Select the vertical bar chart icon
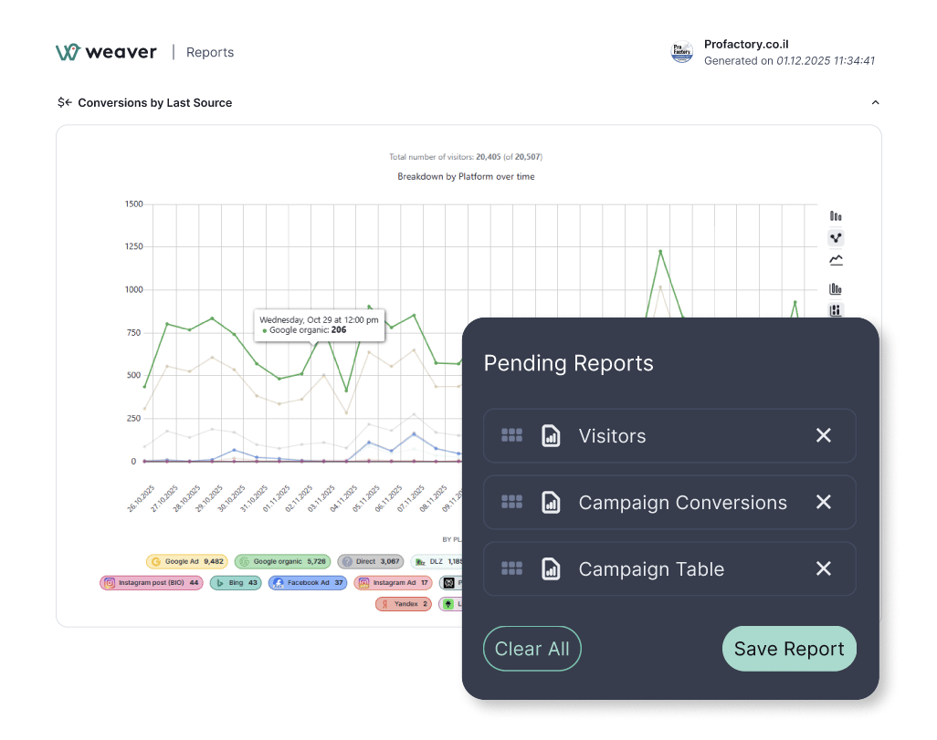Viewport: 937px width, 740px height. [x=836, y=215]
